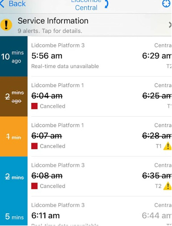Tap the Back chevron arrow icon
The image size is (172, 226).
pyautogui.click(x=2, y=4)
